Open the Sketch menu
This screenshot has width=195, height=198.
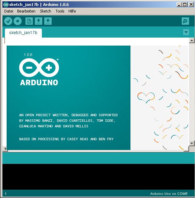(x=45, y=11)
